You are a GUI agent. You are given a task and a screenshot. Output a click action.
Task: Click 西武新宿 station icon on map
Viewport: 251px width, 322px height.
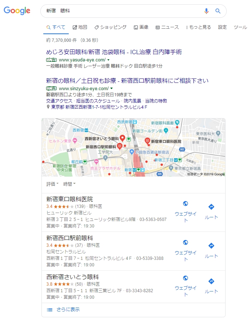(x=135, y=122)
